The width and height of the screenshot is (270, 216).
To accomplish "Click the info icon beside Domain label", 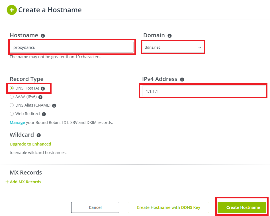I will 170,36.
